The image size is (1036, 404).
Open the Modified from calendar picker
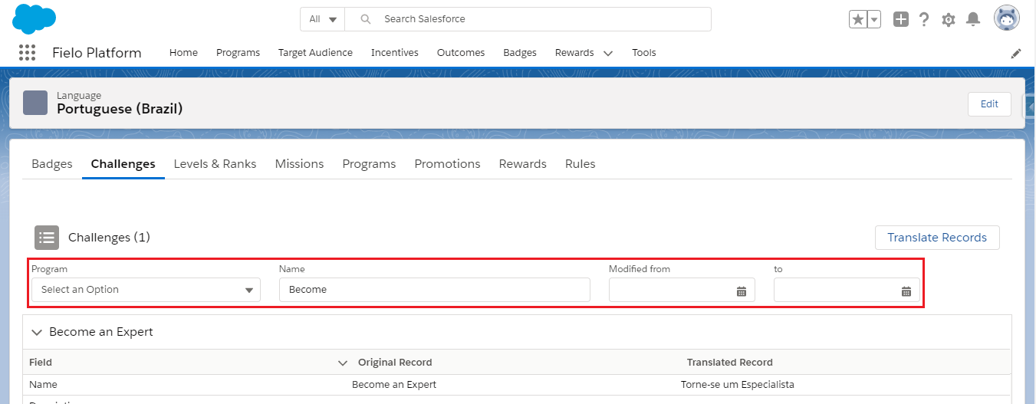[742, 291]
